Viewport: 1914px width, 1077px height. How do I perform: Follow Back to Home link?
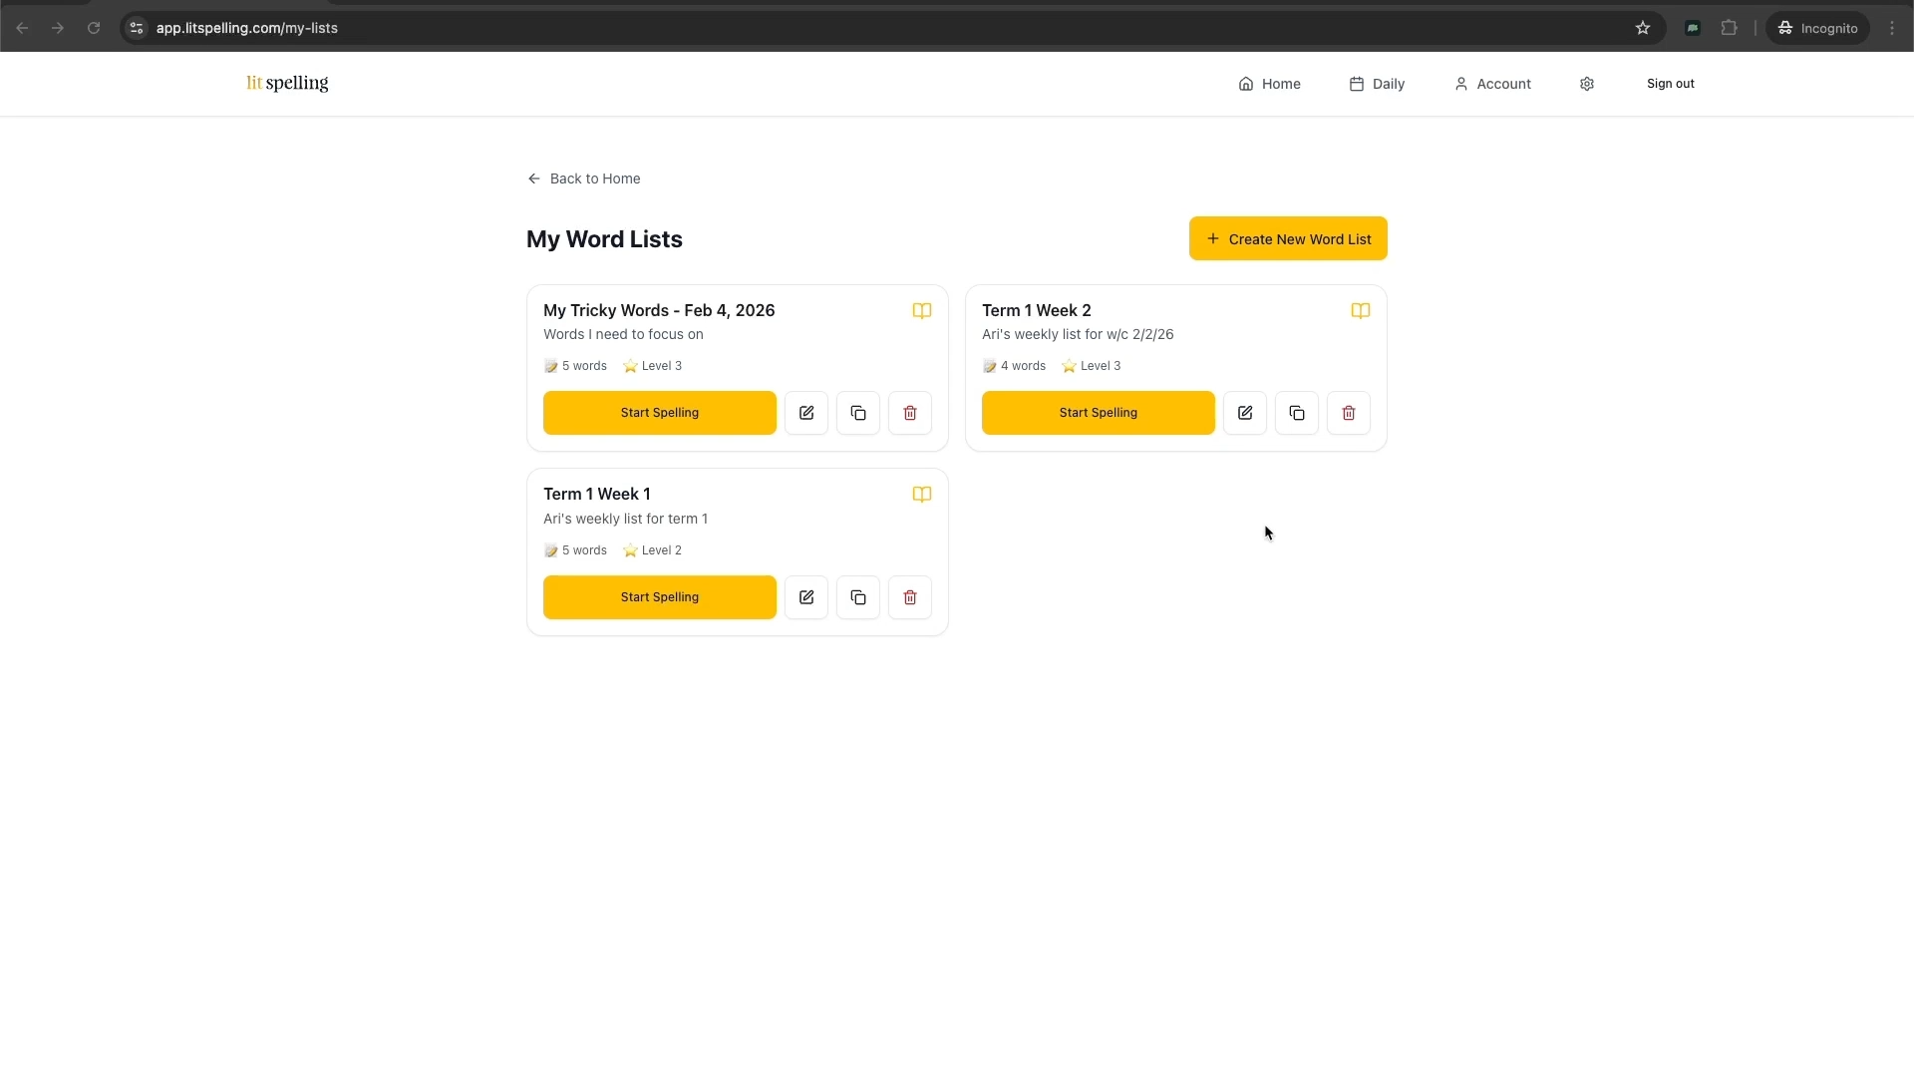click(x=584, y=179)
